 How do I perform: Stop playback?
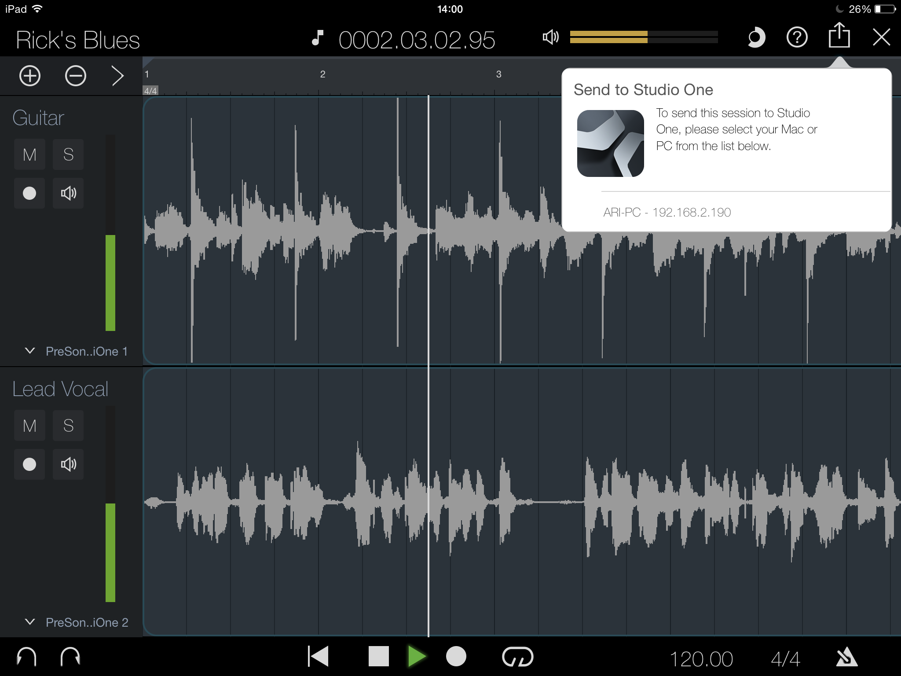point(378,657)
